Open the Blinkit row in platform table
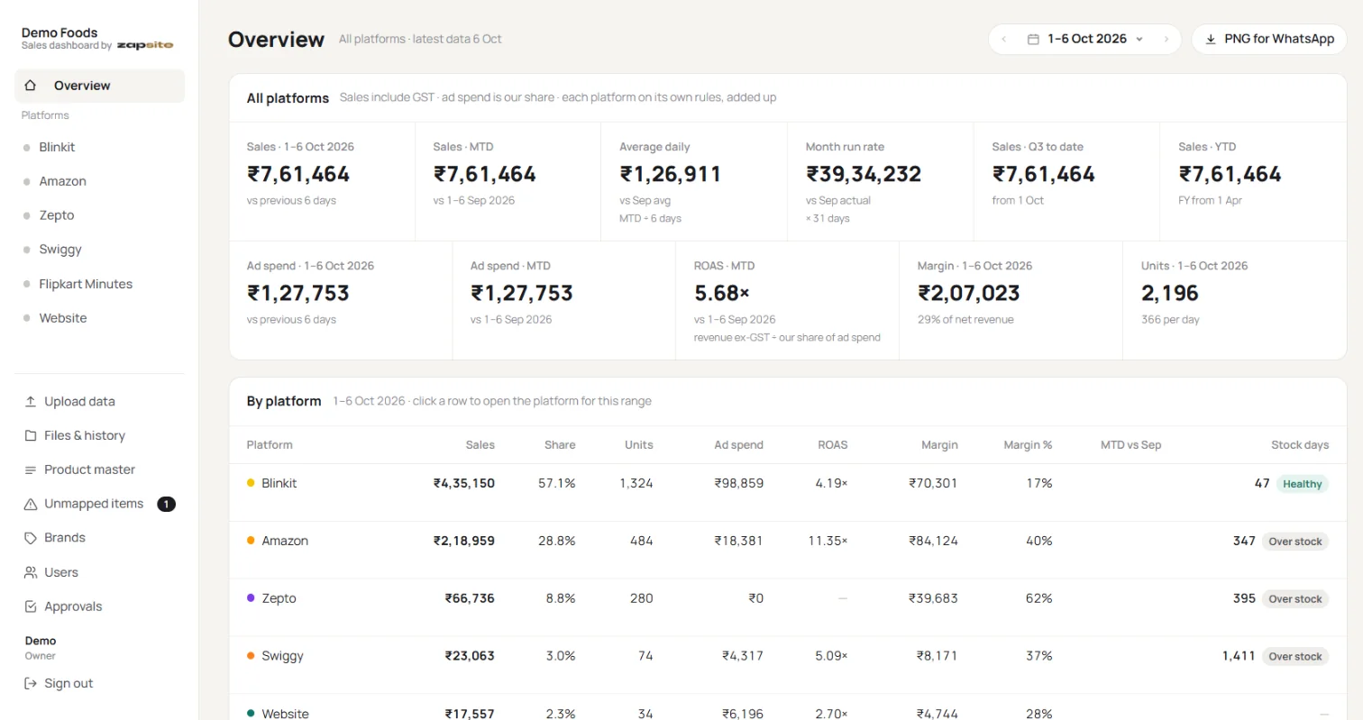This screenshot has width=1363, height=720. (x=788, y=493)
